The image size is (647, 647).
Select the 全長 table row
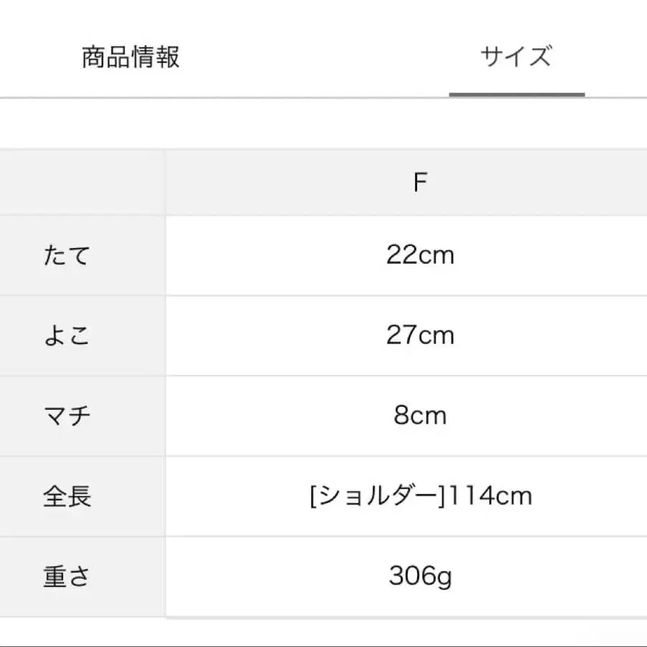323,496
